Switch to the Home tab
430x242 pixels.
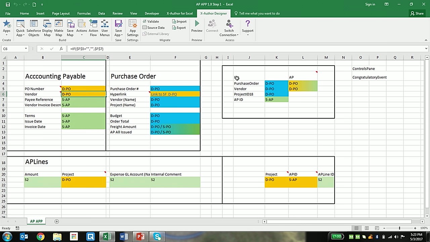point(24,13)
